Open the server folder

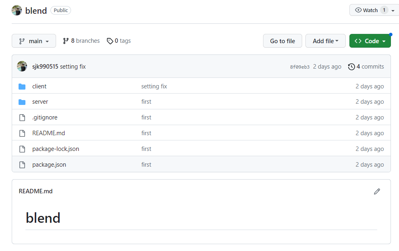[x=40, y=102]
